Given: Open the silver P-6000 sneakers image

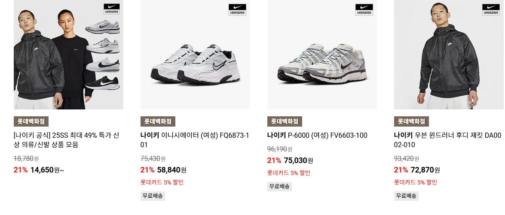Looking at the screenshot, I should pyautogui.click(x=322, y=55).
